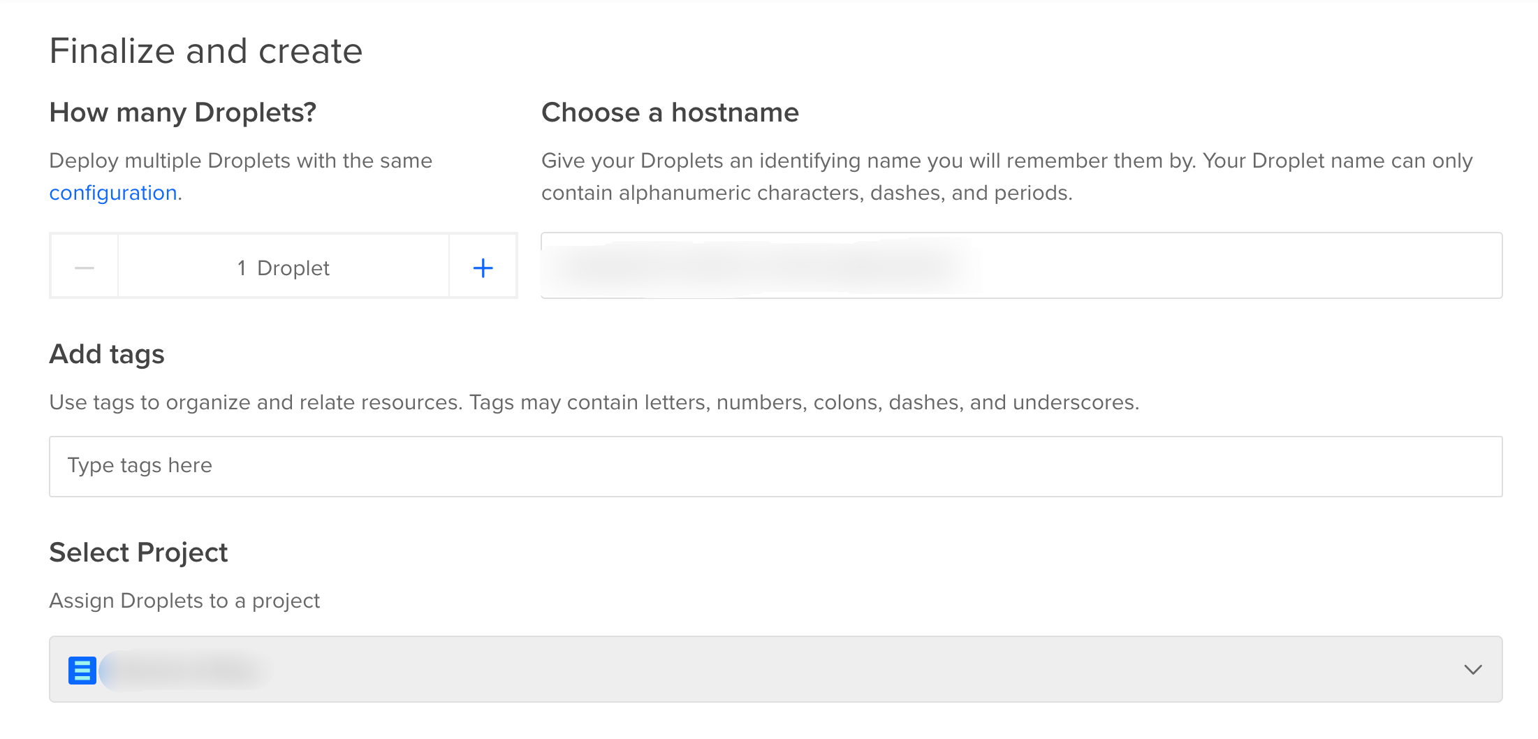Image resolution: width=1538 pixels, height=739 pixels.
Task: Click the blurred project name in dropdown
Action: 186,671
